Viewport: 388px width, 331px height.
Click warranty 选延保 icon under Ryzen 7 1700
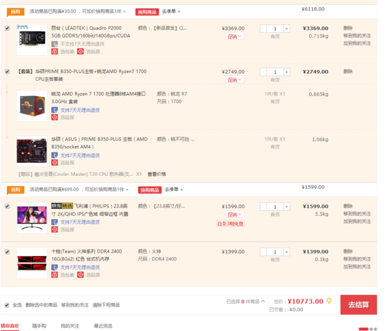point(54,117)
